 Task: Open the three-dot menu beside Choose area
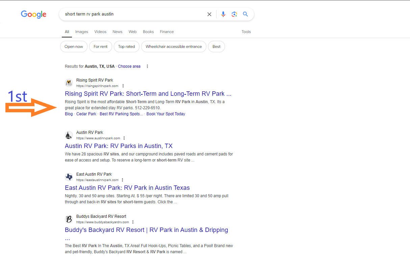[147, 66]
